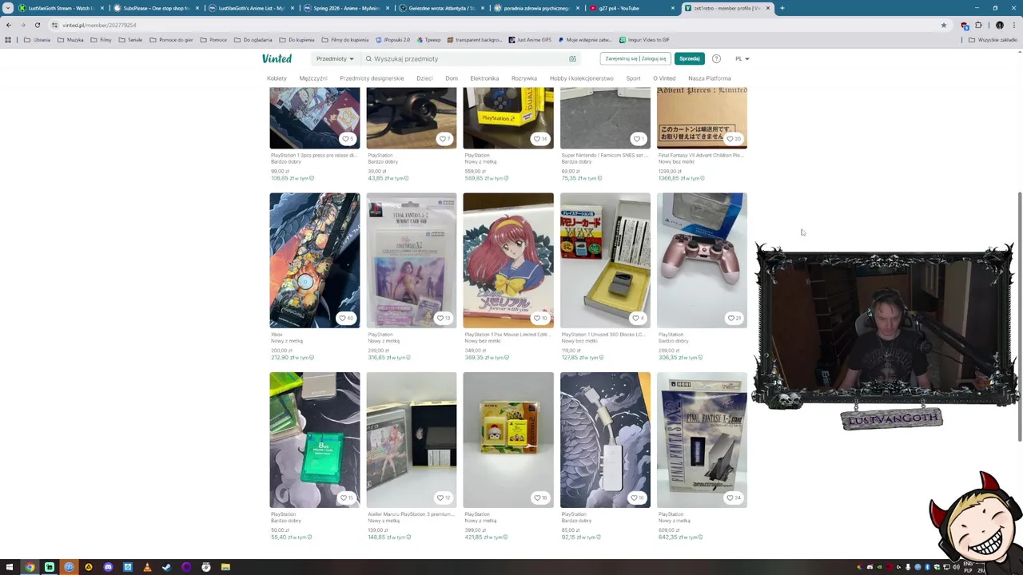Screen dimensions: 1023x575
Task: Open the Imgur: Video to GIF bookmark
Action: tap(643, 40)
